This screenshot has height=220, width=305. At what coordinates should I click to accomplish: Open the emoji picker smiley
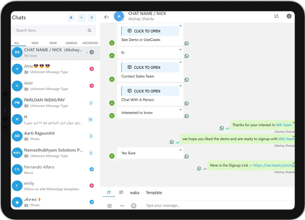point(134,206)
